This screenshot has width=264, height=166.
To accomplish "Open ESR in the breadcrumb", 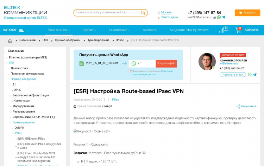I will (45, 40).
